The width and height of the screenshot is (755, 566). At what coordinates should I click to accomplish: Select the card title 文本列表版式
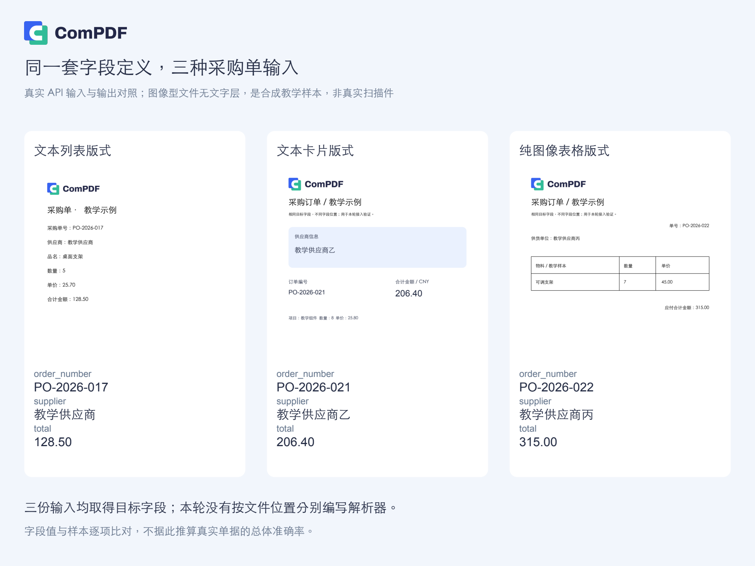pos(73,151)
